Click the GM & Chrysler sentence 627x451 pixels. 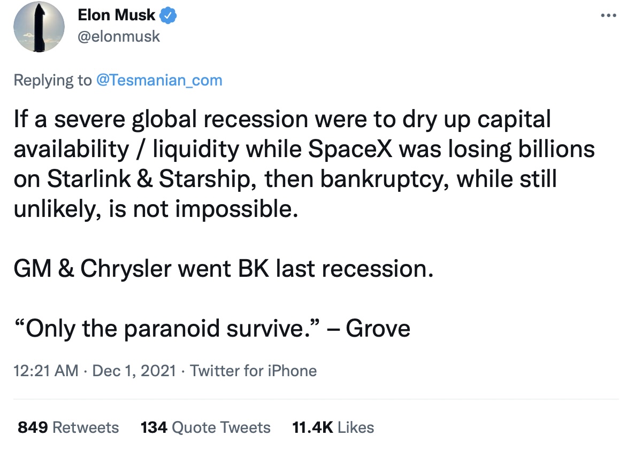click(224, 268)
